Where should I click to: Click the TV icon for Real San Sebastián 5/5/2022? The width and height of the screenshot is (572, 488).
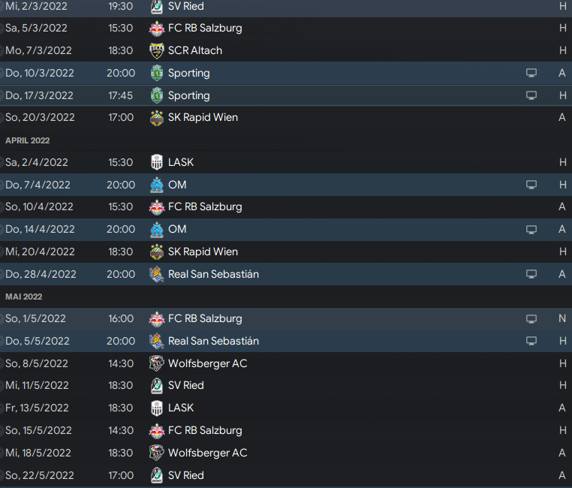(x=531, y=341)
